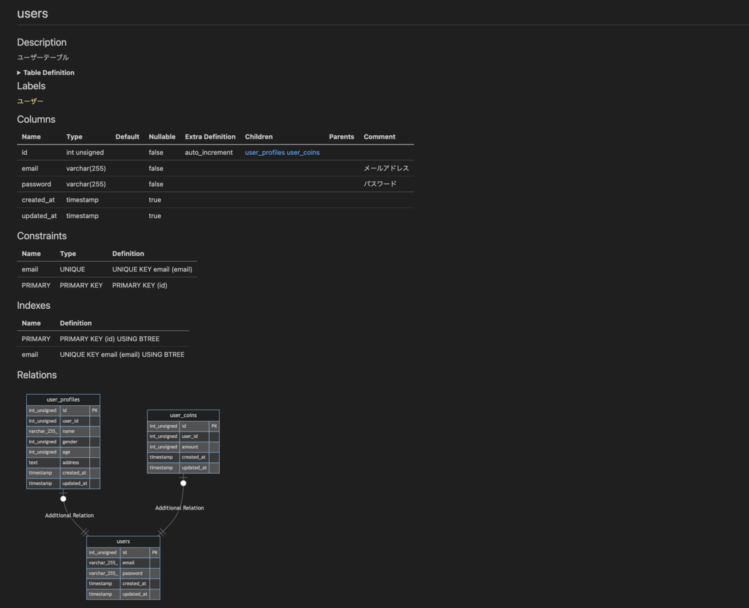Click the PK marker in user_coins table
This screenshot has width=749, height=608.
214,426
